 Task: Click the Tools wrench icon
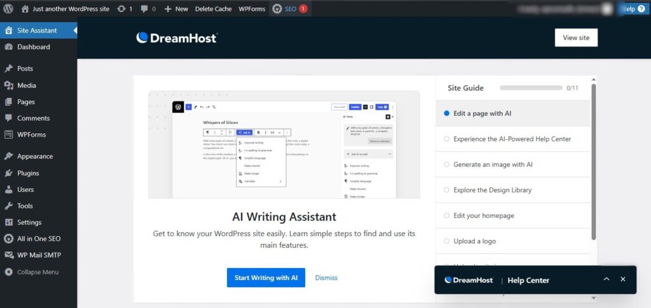pos(8,206)
